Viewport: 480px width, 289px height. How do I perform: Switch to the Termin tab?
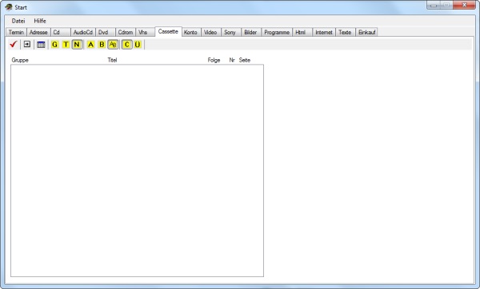[x=16, y=32]
